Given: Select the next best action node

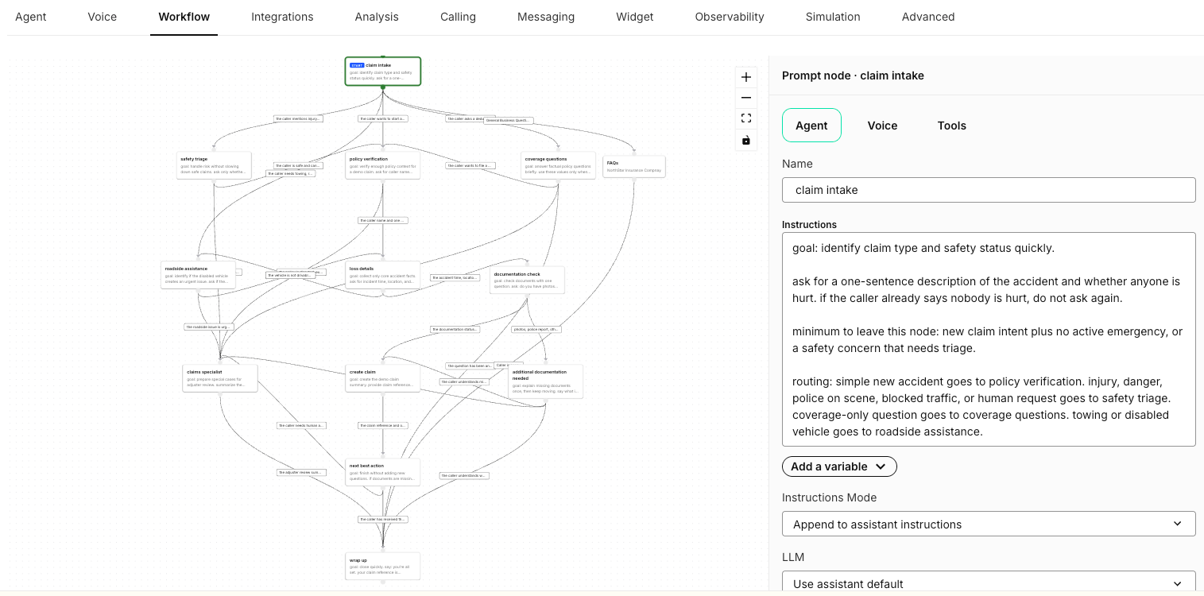Looking at the screenshot, I should click(x=383, y=472).
